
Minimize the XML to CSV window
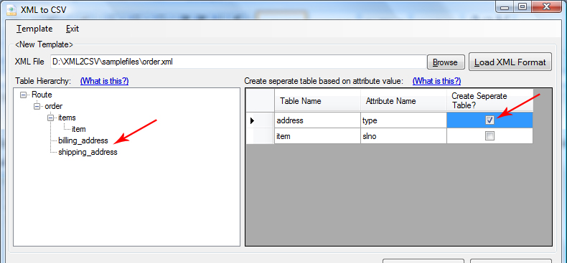pyautogui.click(x=505, y=7)
